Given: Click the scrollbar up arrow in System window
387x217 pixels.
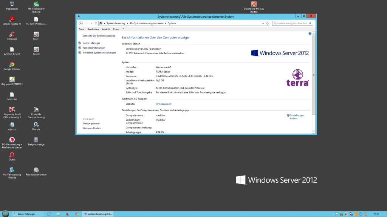Looking at the screenshot, I should point(314,33).
